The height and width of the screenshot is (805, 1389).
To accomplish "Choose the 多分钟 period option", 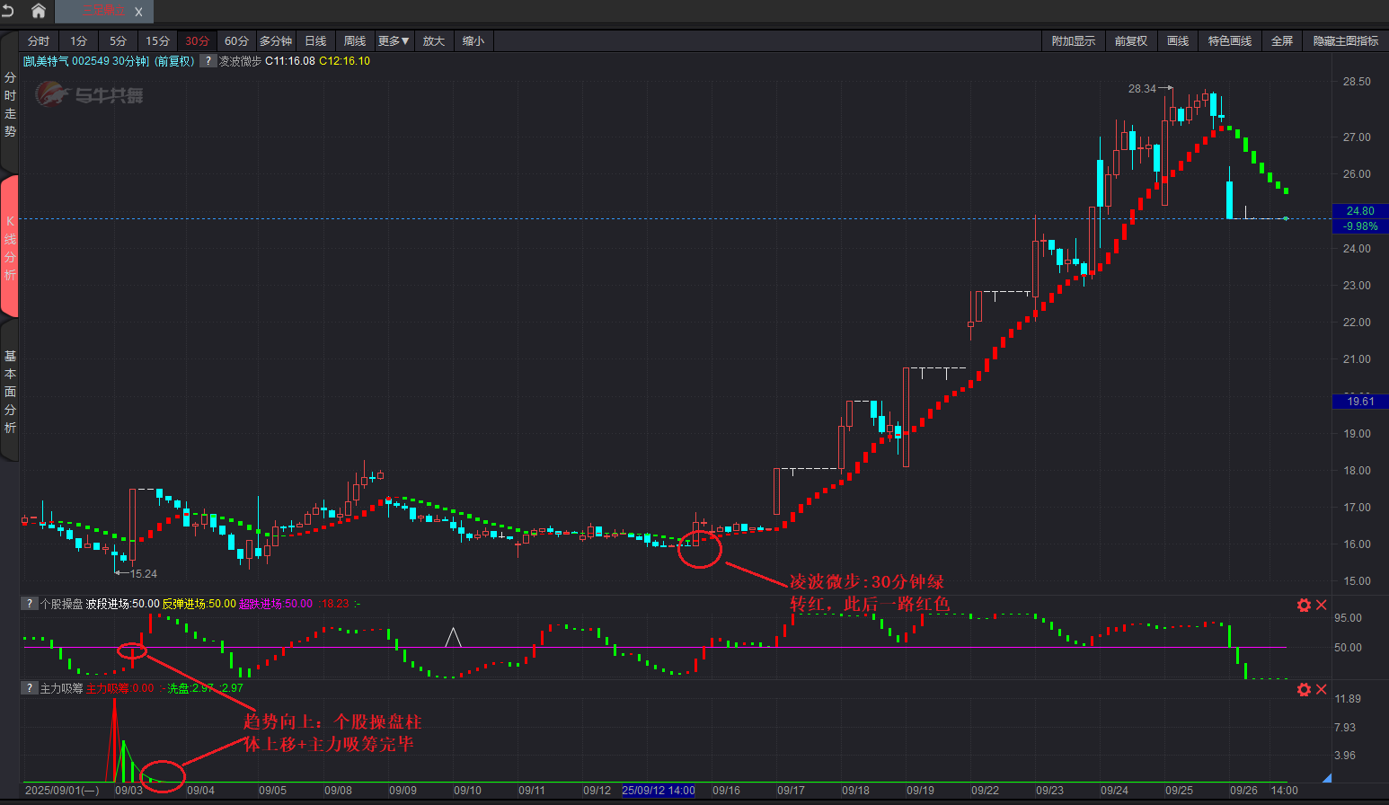I will (276, 41).
